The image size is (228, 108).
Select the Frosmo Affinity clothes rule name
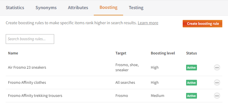click(27, 83)
